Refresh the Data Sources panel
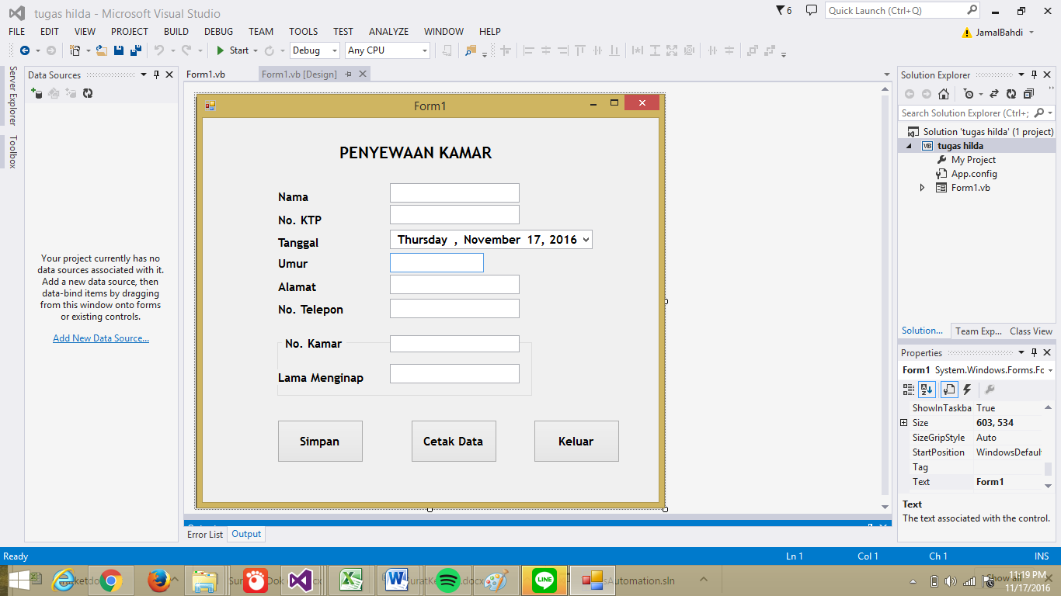Viewport: 1061px width, 596px height. point(88,93)
